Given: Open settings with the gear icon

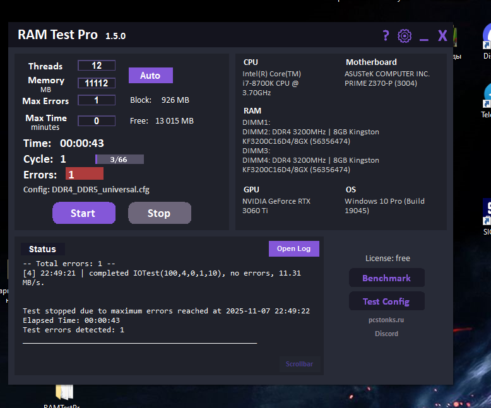Looking at the screenshot, I should pyautogui.click(x=405, y=36).
